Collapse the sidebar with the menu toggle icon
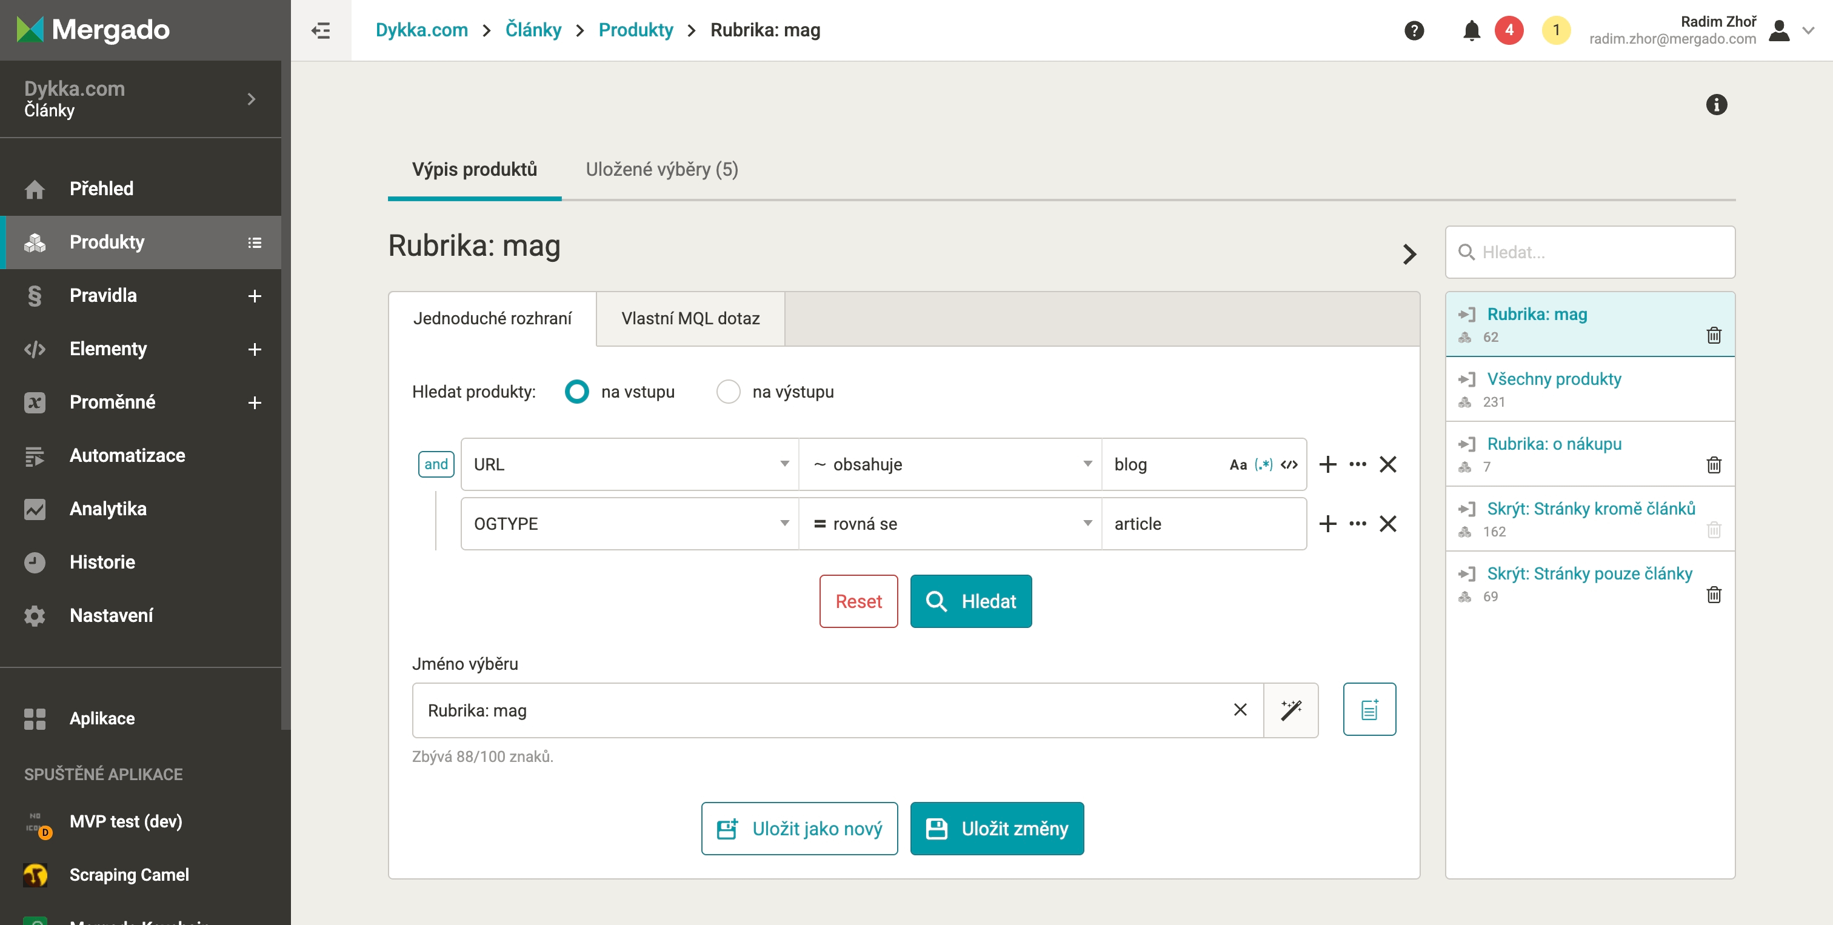Image resolution: width=1833 pixels, height=925 pixels. 321,30
